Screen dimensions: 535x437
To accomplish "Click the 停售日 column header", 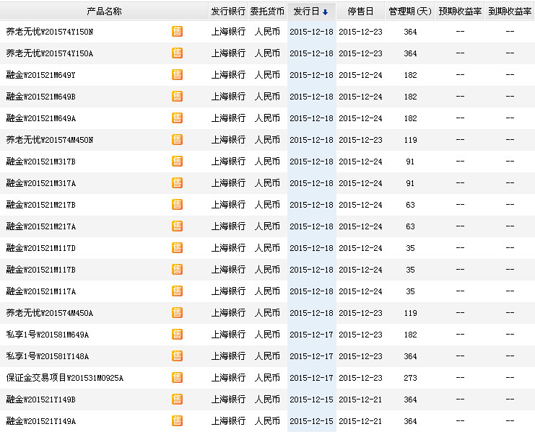I will (x=361, y=12).
